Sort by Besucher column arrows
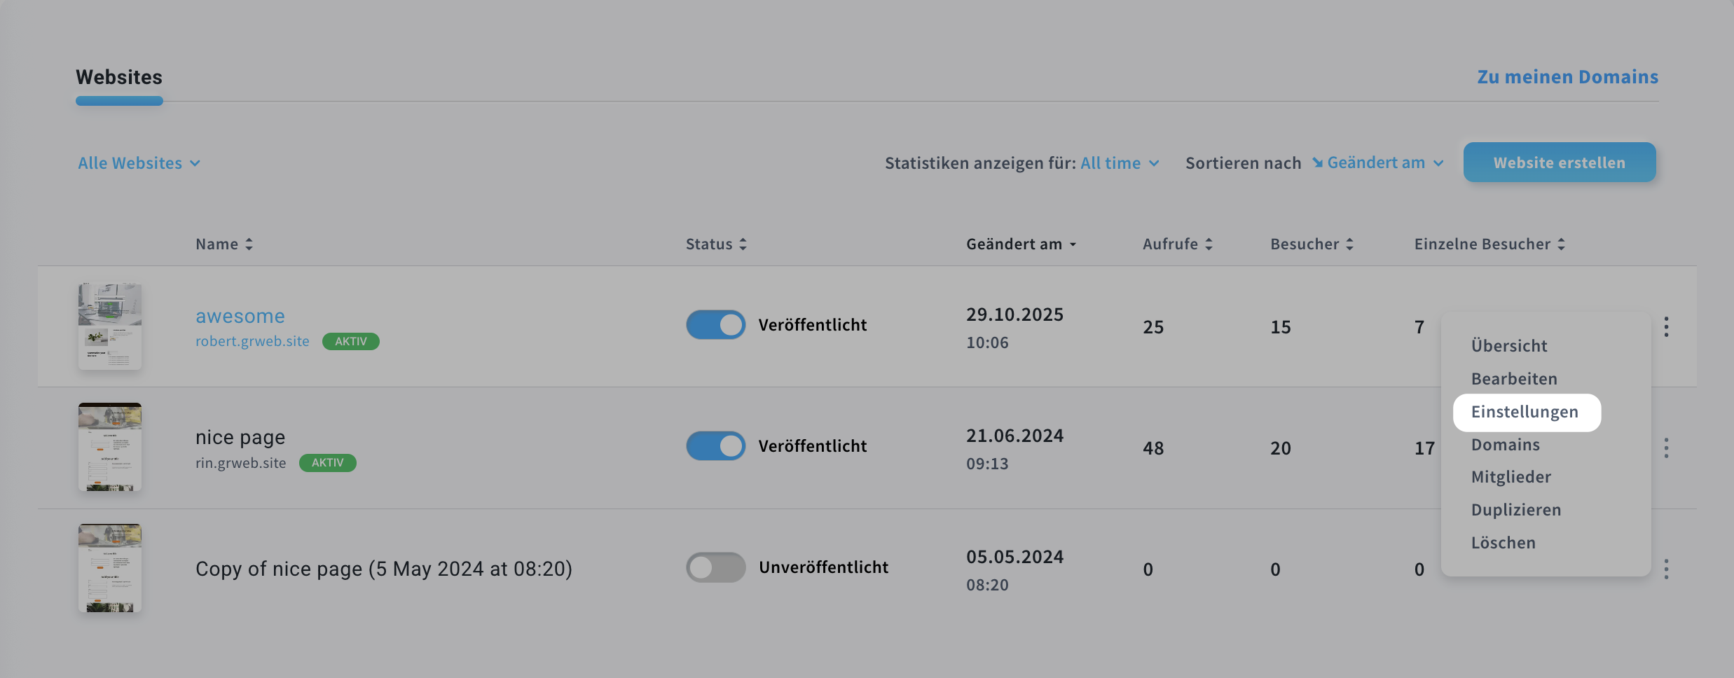The height and width of the screenshot is (678, 1734). (1349, 244)
